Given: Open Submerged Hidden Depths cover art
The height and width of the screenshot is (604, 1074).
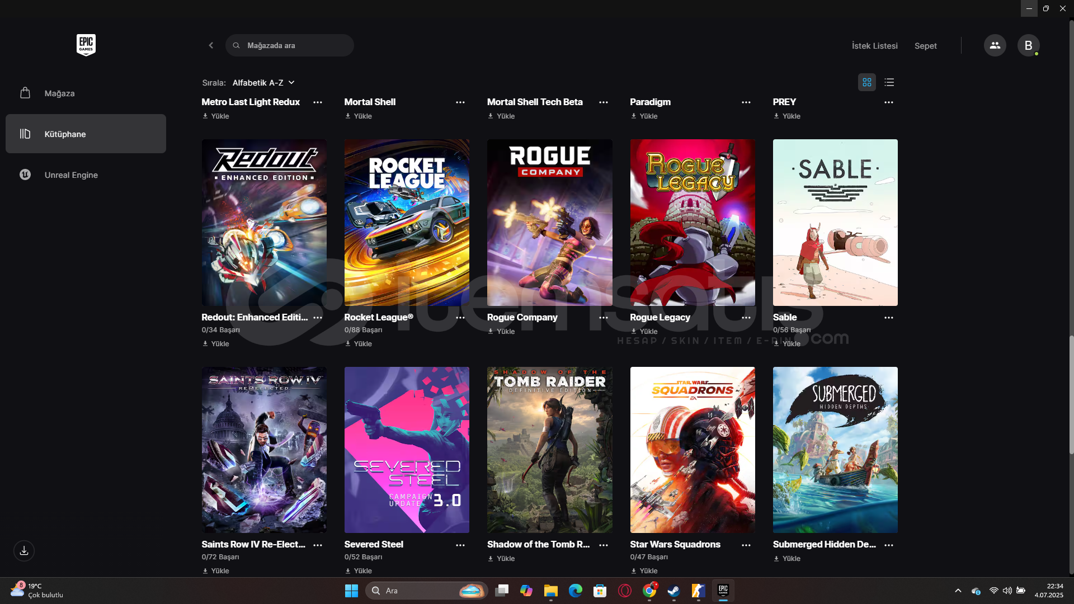Looking at the screenshot, I should pyautogui.click(x=835, y=450).
